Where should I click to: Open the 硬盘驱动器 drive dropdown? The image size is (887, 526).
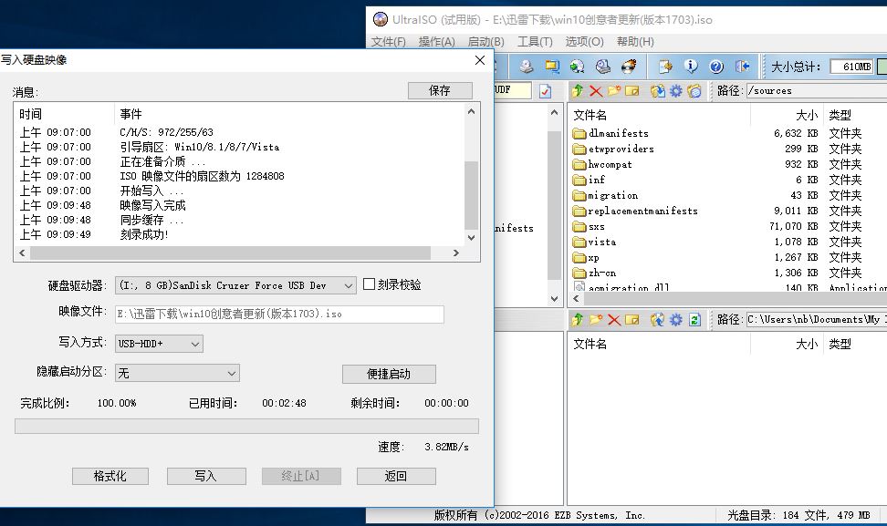[x=349, y=286]
